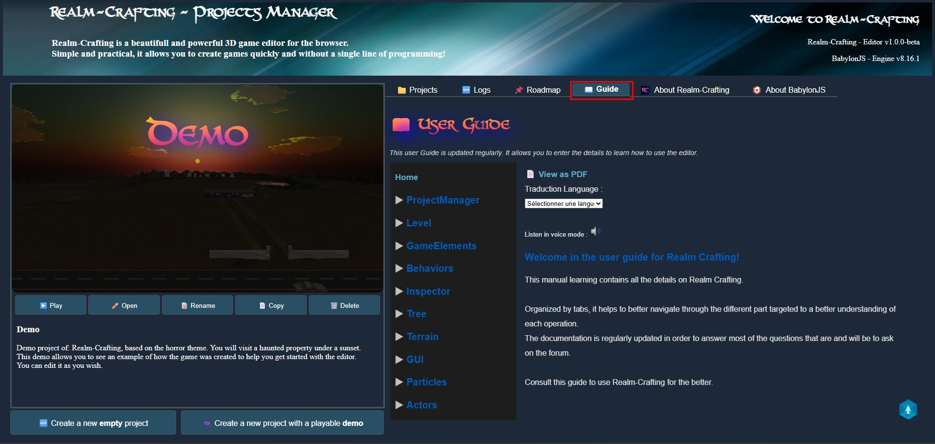Click the RC logo icon beside About Realm-Crafting

pyautogui.click(x=645, y=90)
